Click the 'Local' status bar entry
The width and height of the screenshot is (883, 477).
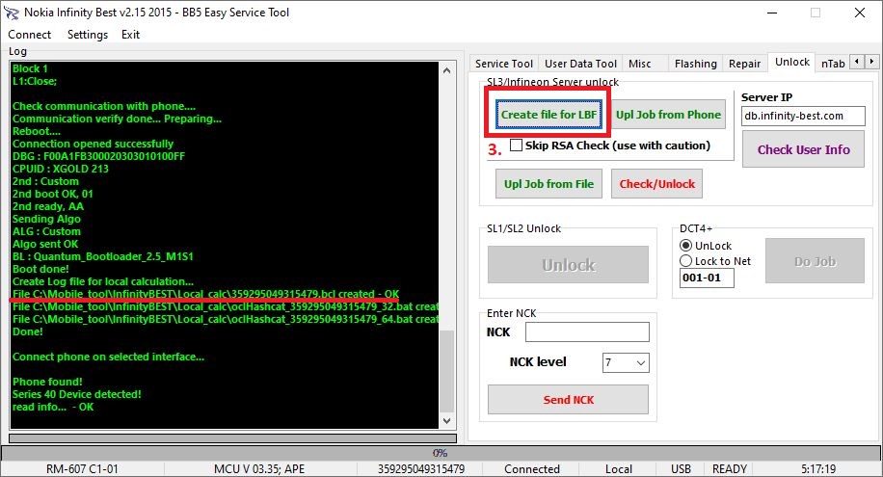618,469
